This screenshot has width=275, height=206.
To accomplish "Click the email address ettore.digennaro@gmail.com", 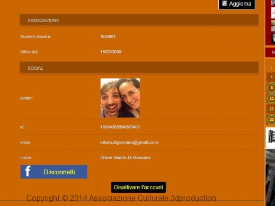I will (129, 142).
